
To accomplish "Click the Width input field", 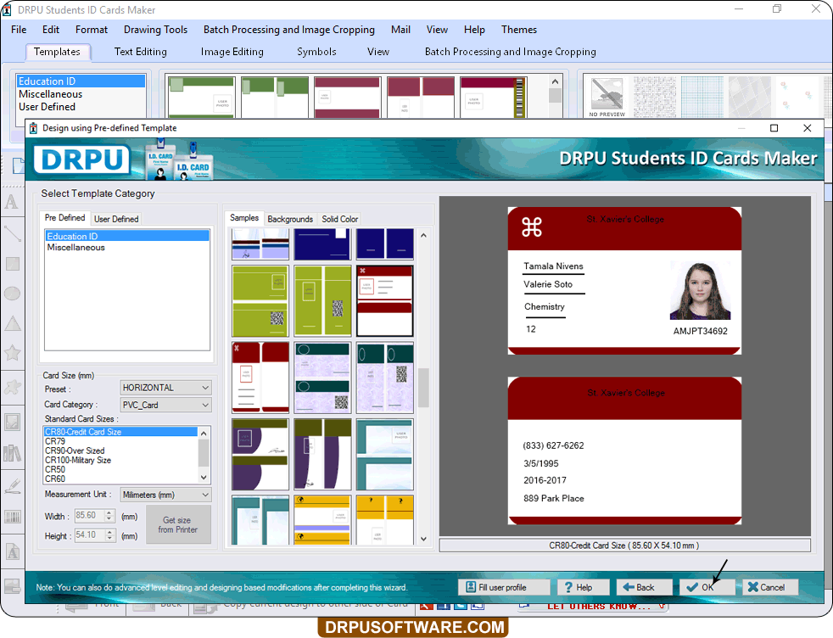I will pos(90,516).
